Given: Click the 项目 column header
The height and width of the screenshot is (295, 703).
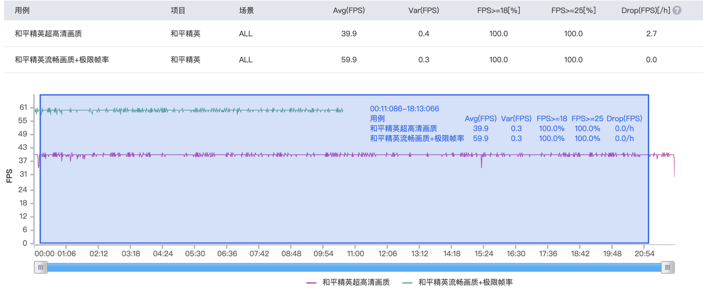Looking at the screenshot, I should pos(178,10).
